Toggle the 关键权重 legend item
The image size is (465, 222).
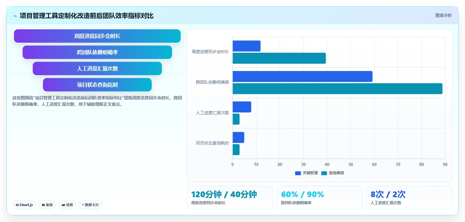(x=307, y=173)
